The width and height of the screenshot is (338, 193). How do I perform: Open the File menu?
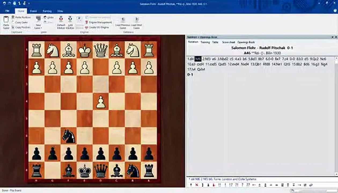(7, 11)
